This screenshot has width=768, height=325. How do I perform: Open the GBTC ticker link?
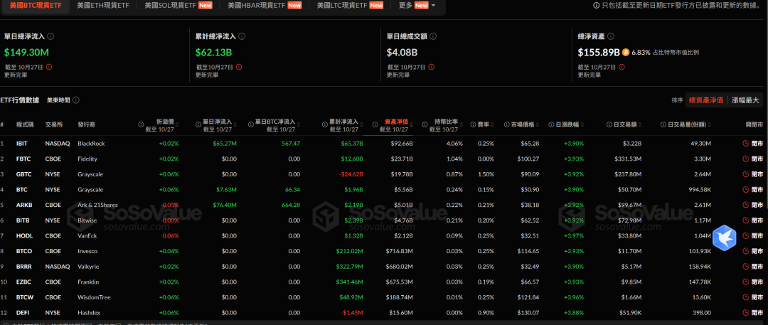23,174
